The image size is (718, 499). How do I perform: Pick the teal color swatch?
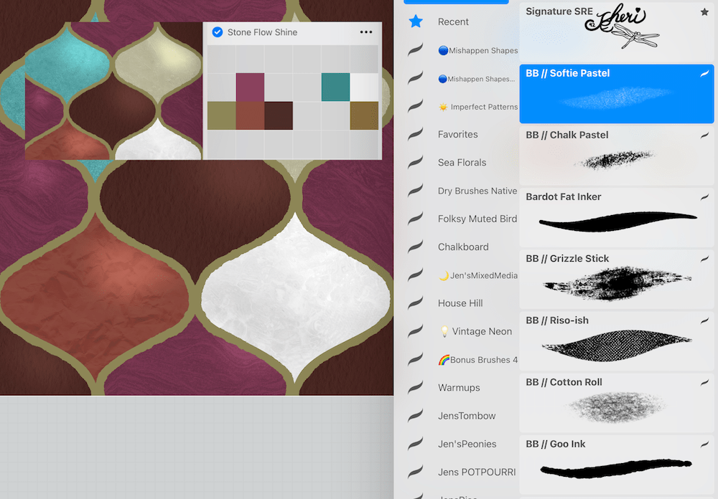[x=335, y=87]
